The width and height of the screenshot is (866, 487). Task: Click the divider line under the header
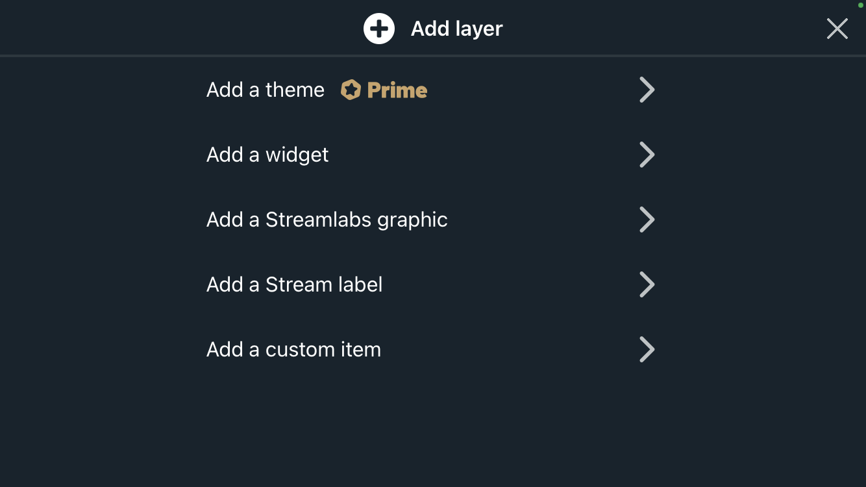click(433, 56)
